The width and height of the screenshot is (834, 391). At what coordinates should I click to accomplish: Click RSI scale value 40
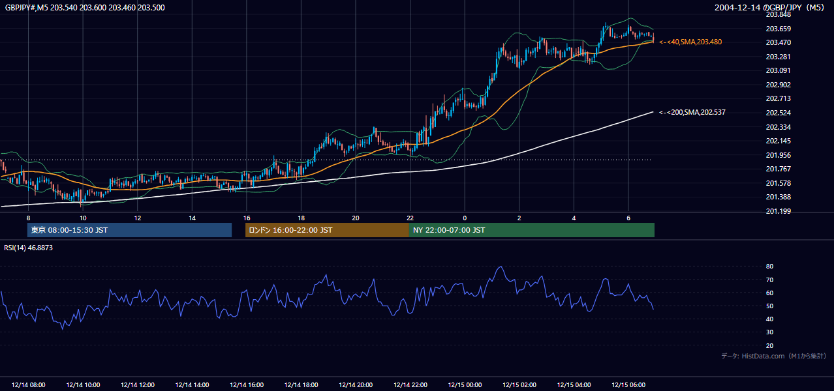click(769, 319)
